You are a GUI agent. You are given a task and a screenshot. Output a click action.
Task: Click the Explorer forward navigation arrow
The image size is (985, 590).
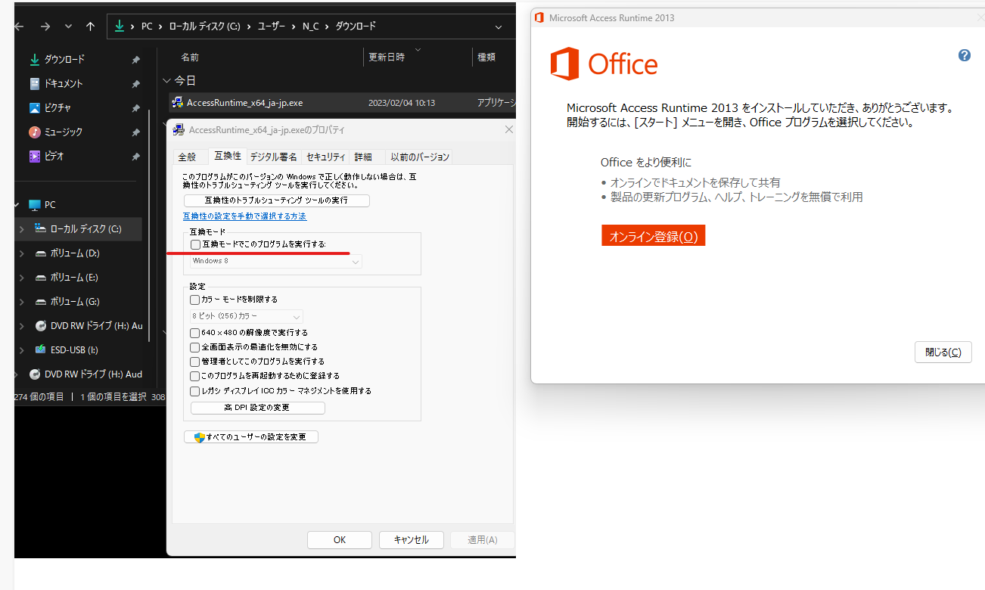tap(45, 26)
